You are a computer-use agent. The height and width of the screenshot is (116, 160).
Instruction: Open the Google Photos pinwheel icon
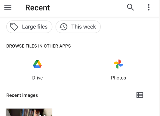pos(118,64)
